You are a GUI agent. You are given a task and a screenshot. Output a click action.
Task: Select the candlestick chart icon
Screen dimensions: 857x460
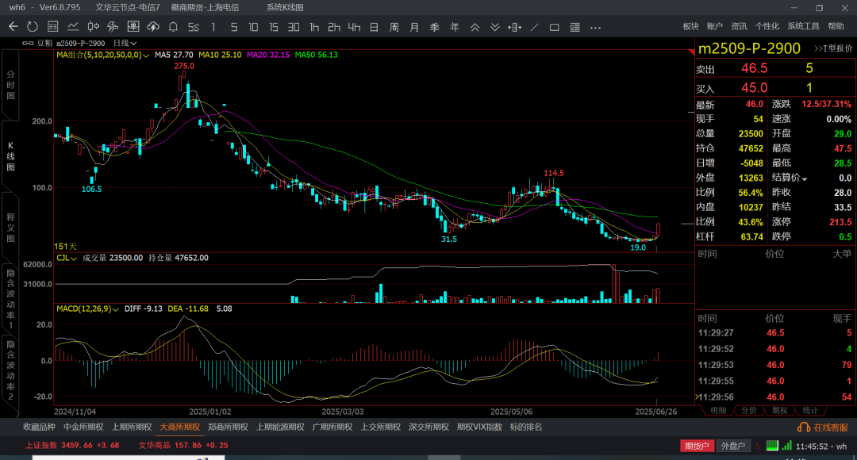coord(94,27)
